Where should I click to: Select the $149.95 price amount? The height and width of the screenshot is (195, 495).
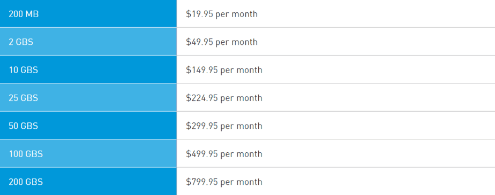click(x=202, y=70)
